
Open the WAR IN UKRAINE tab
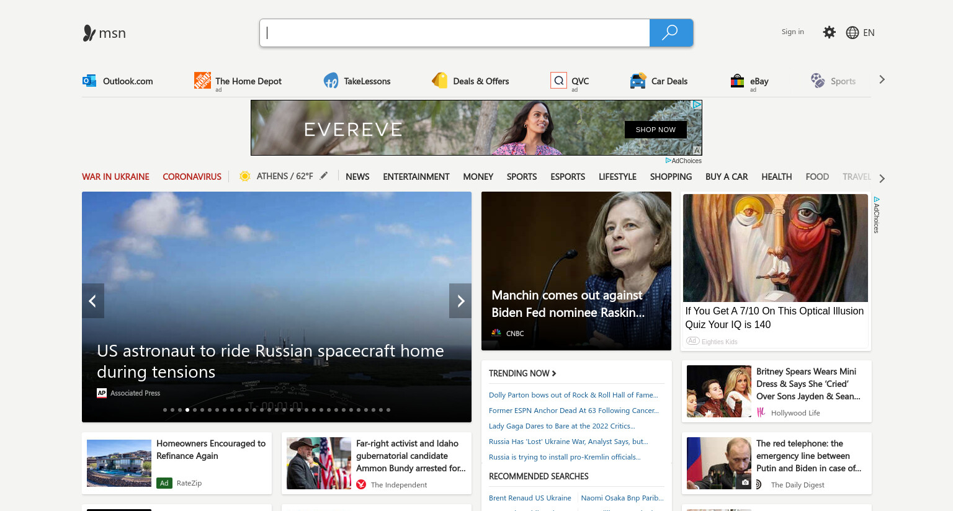(115, 177)
